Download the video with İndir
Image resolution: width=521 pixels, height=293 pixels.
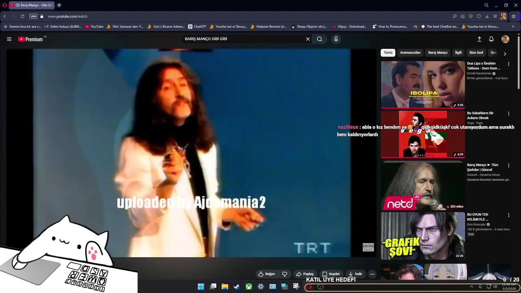click(355, 274)
